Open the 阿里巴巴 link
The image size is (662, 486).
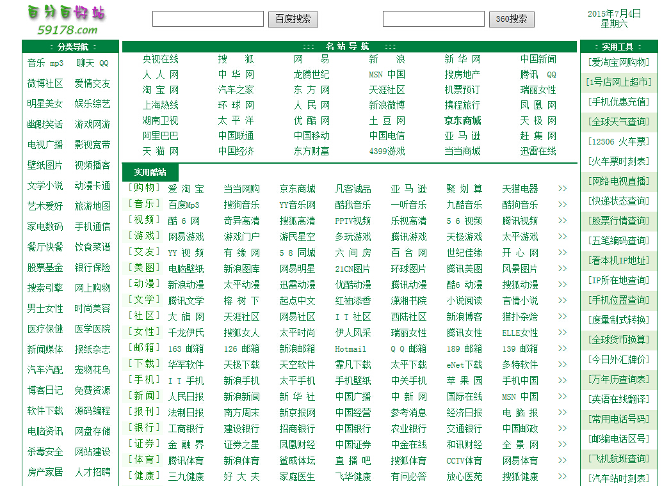click(161, 136)
